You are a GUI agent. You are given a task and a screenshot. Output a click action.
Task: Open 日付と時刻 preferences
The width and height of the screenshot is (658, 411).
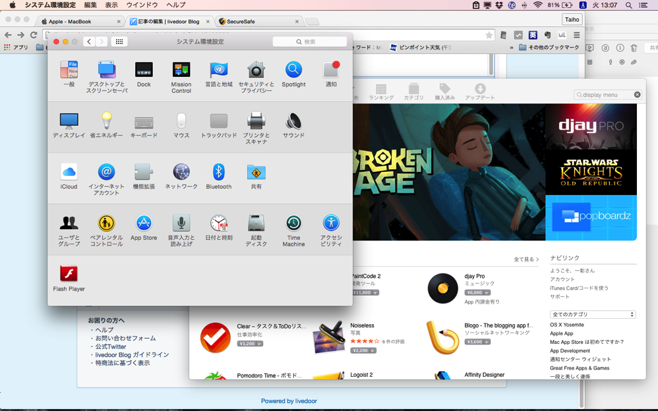219,227
